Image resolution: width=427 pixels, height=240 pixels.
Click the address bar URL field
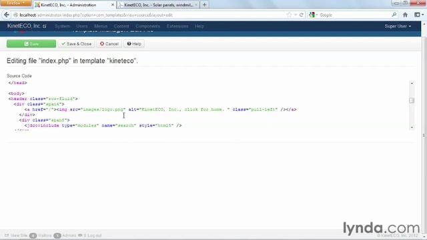(149, 15)
